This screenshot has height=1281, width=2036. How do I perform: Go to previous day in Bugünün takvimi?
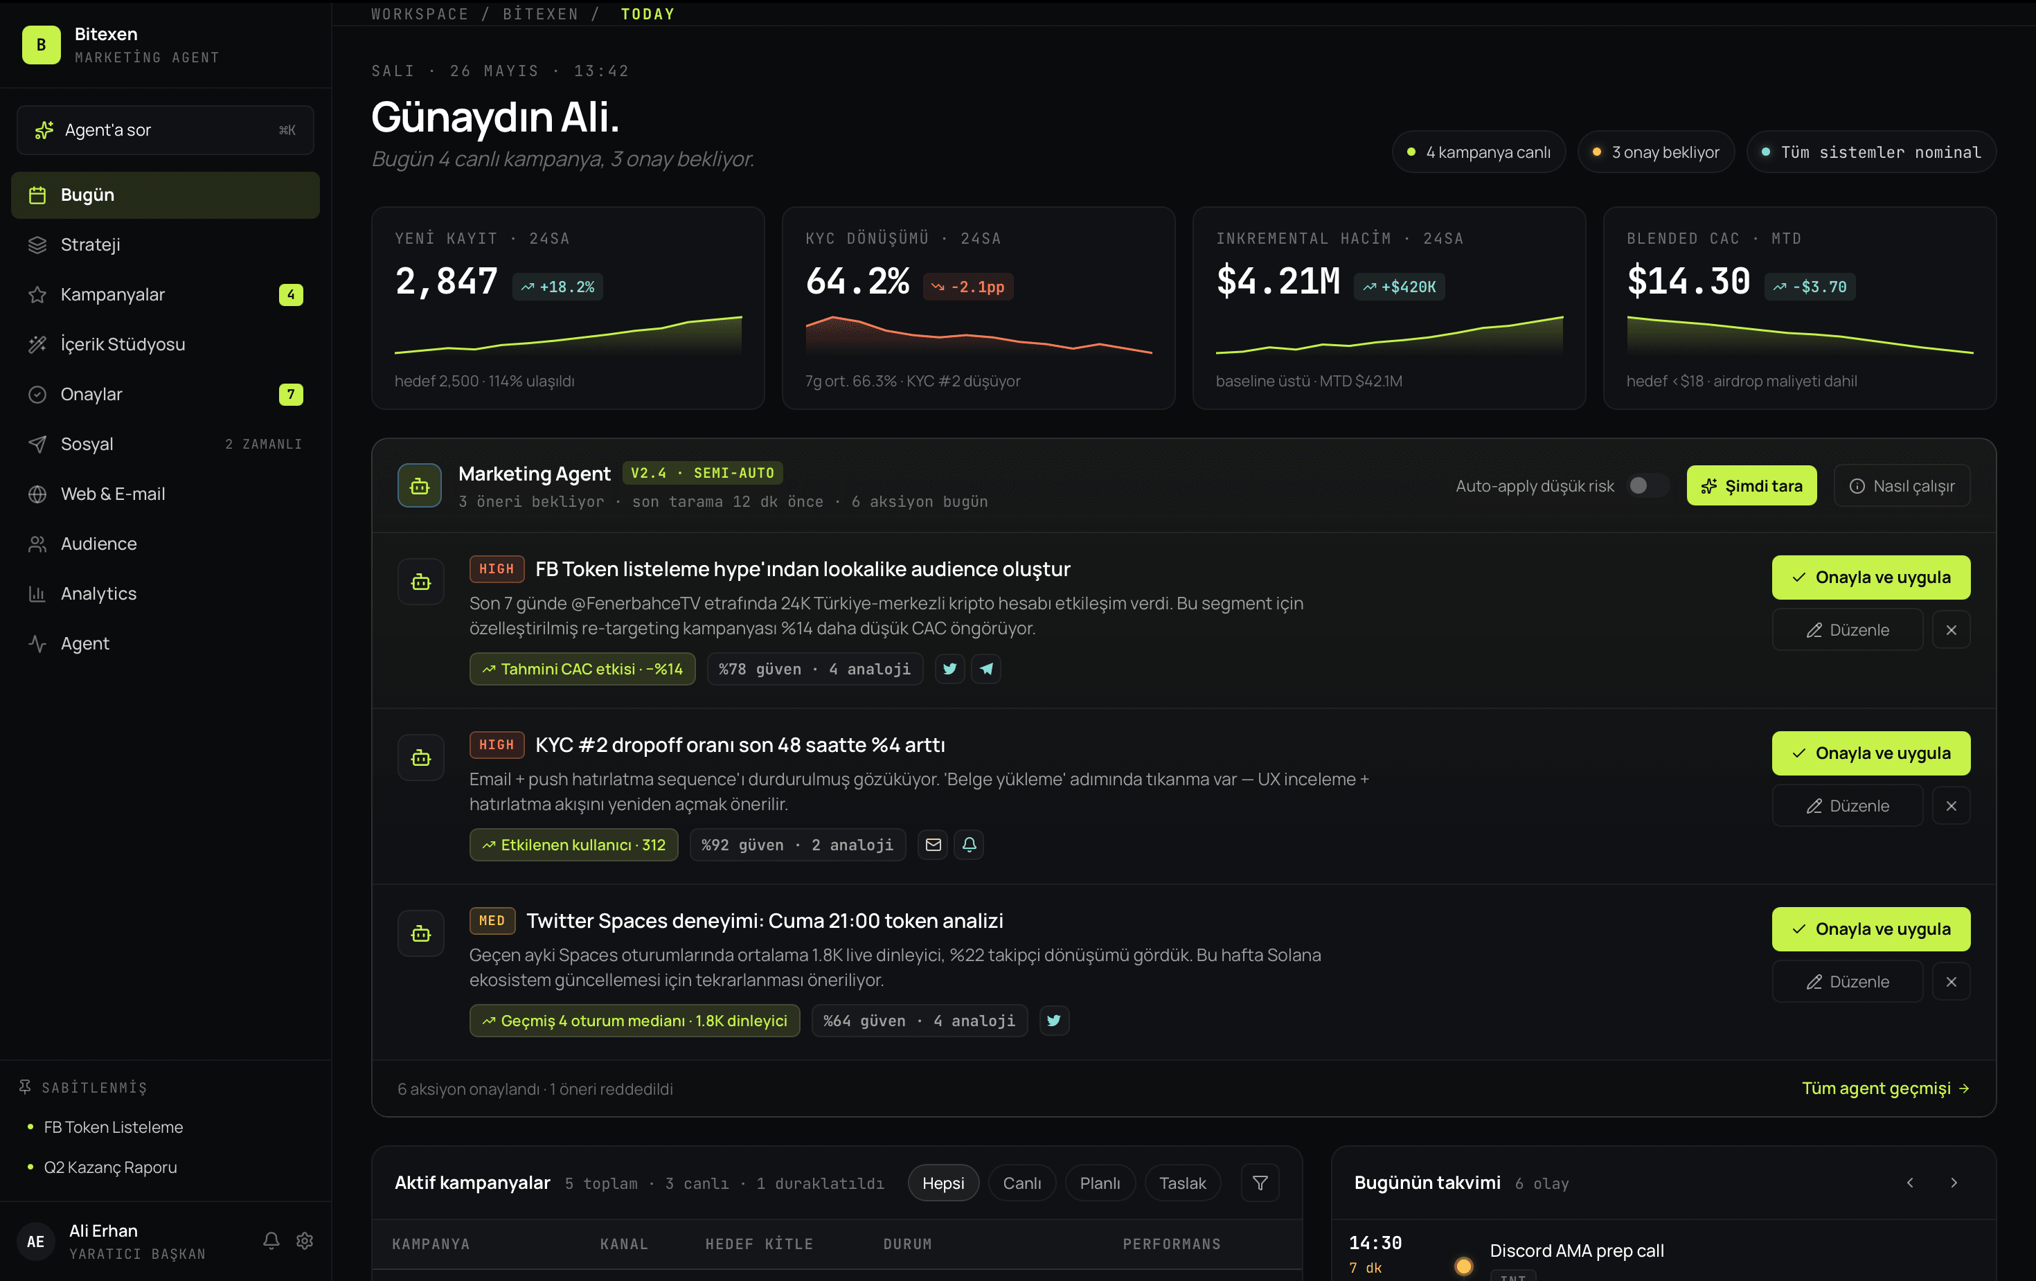(1909, 1183)
